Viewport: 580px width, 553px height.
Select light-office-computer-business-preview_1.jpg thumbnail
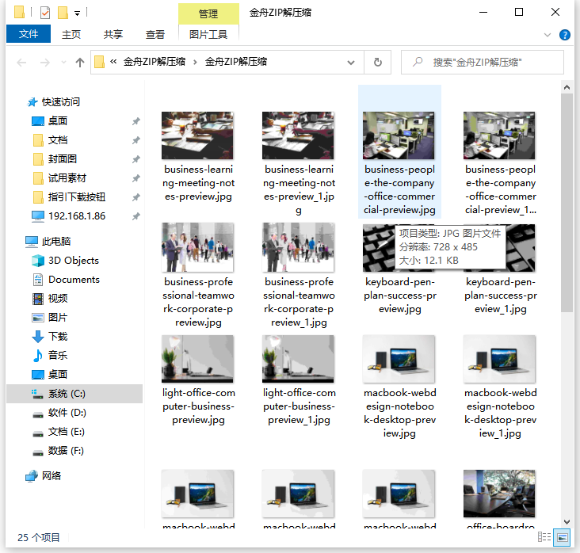(298, 359)
